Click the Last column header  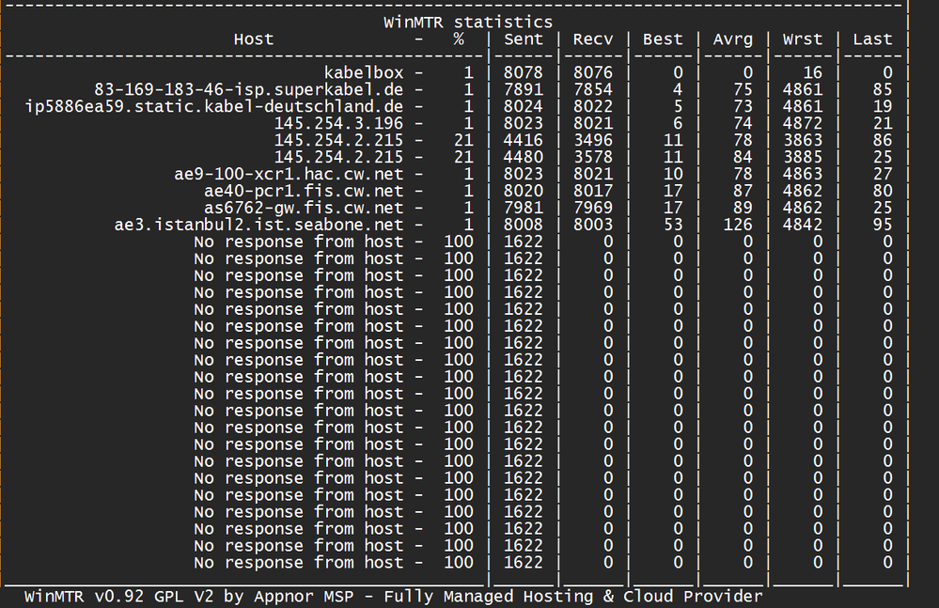pos(872,39)
